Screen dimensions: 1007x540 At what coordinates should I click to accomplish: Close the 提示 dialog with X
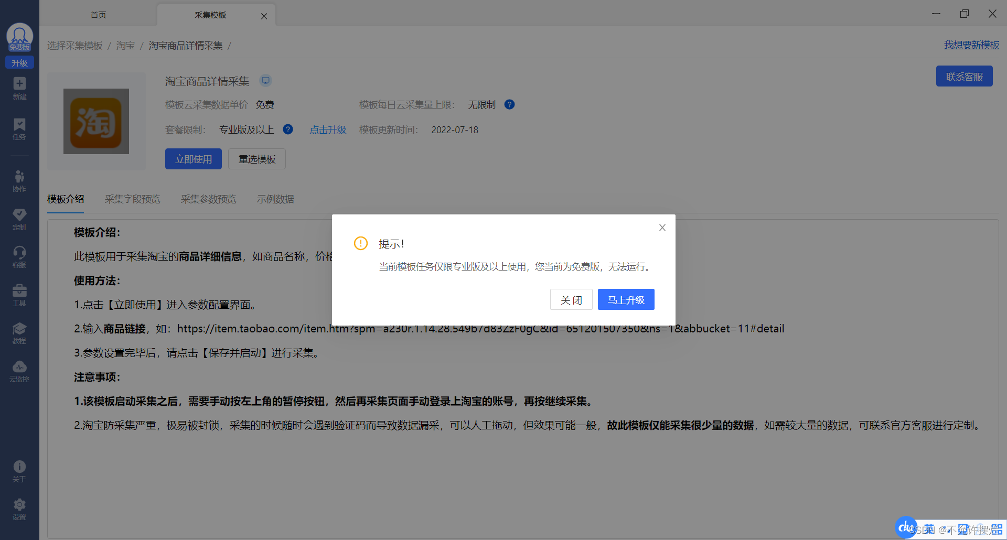(x=662, y=228)
